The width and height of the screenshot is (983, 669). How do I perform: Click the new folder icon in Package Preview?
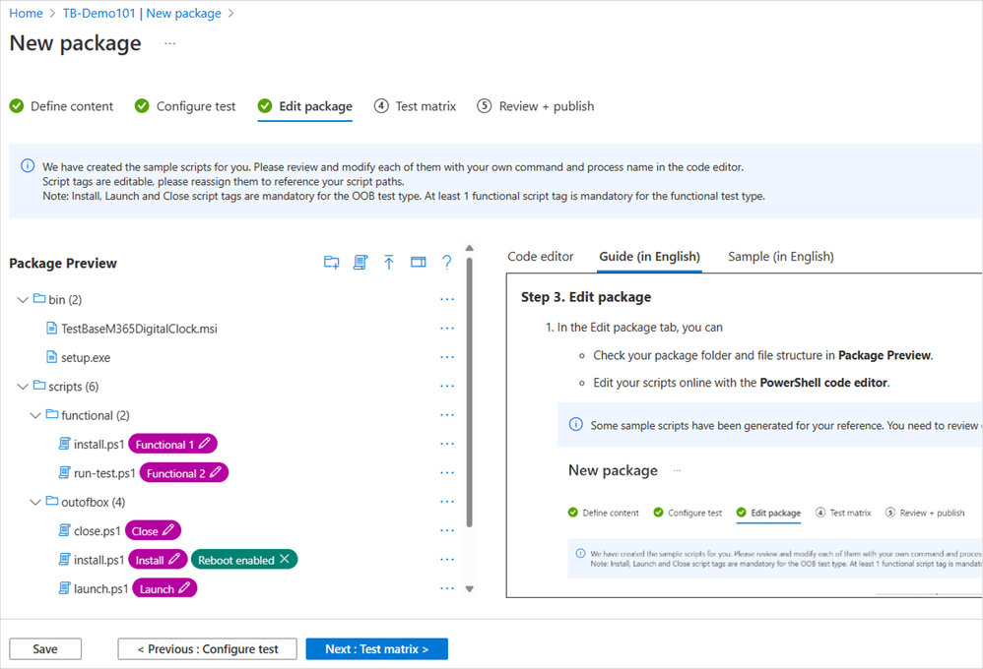tap(332, 263)
